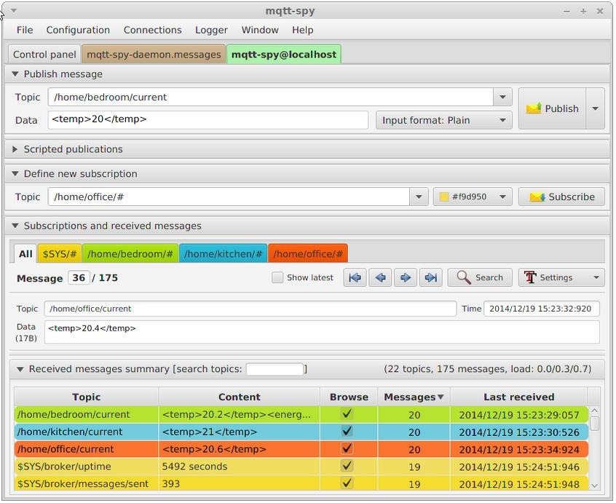Enable the Show latest checkbox

[277, 277]
